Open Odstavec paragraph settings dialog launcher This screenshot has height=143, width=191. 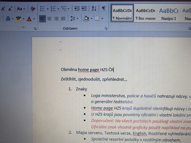(x=106, y=28)
